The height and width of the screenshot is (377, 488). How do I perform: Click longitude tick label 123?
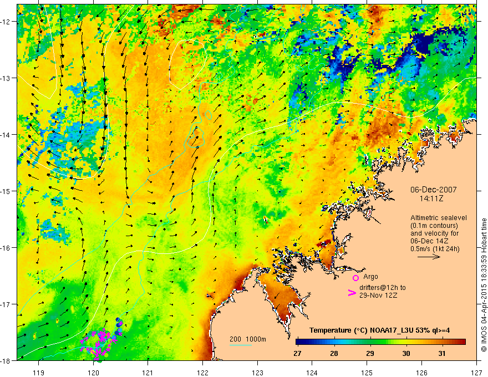(257, 373)
